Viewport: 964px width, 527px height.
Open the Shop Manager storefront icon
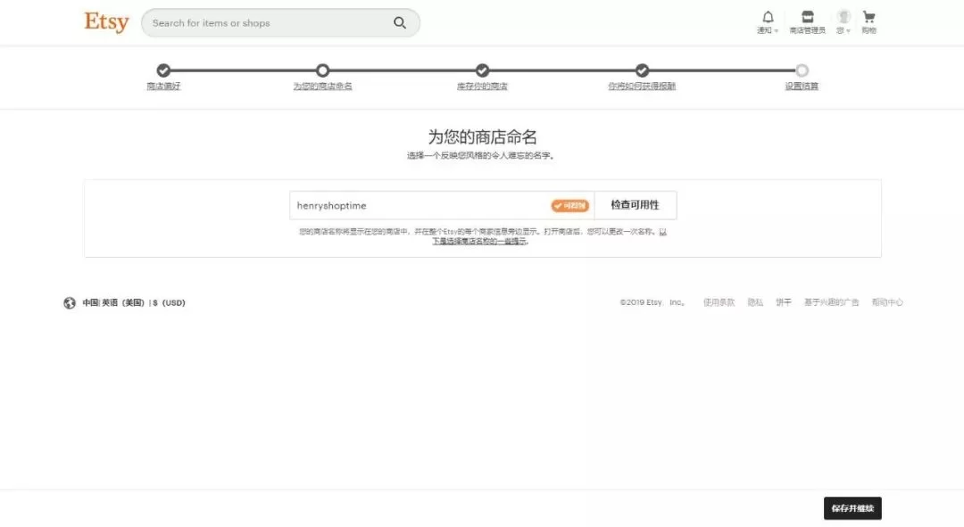807,17
